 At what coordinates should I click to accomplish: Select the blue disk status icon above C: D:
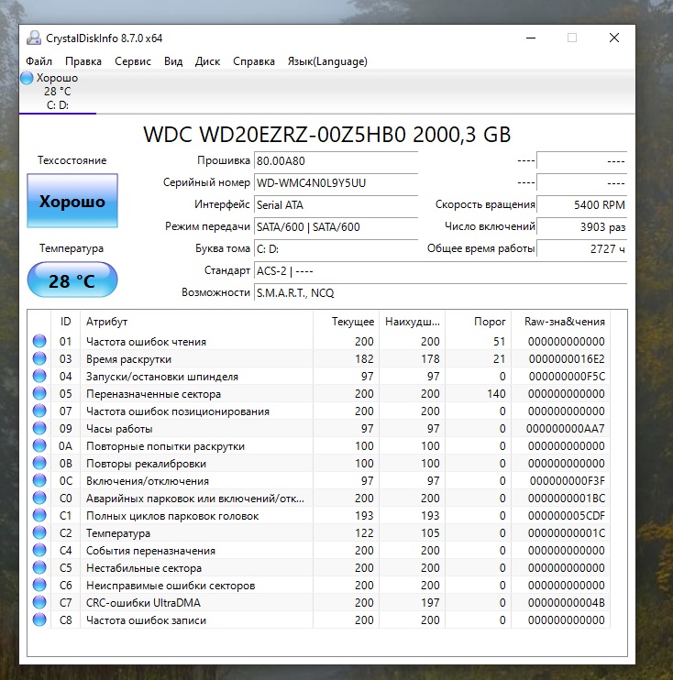click(27, 78)
